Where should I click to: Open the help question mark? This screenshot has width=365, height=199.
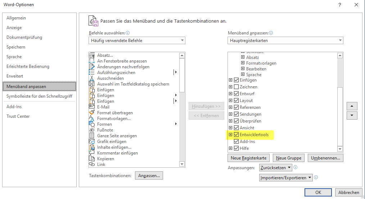pyautogui.click(x=340, y=5)
